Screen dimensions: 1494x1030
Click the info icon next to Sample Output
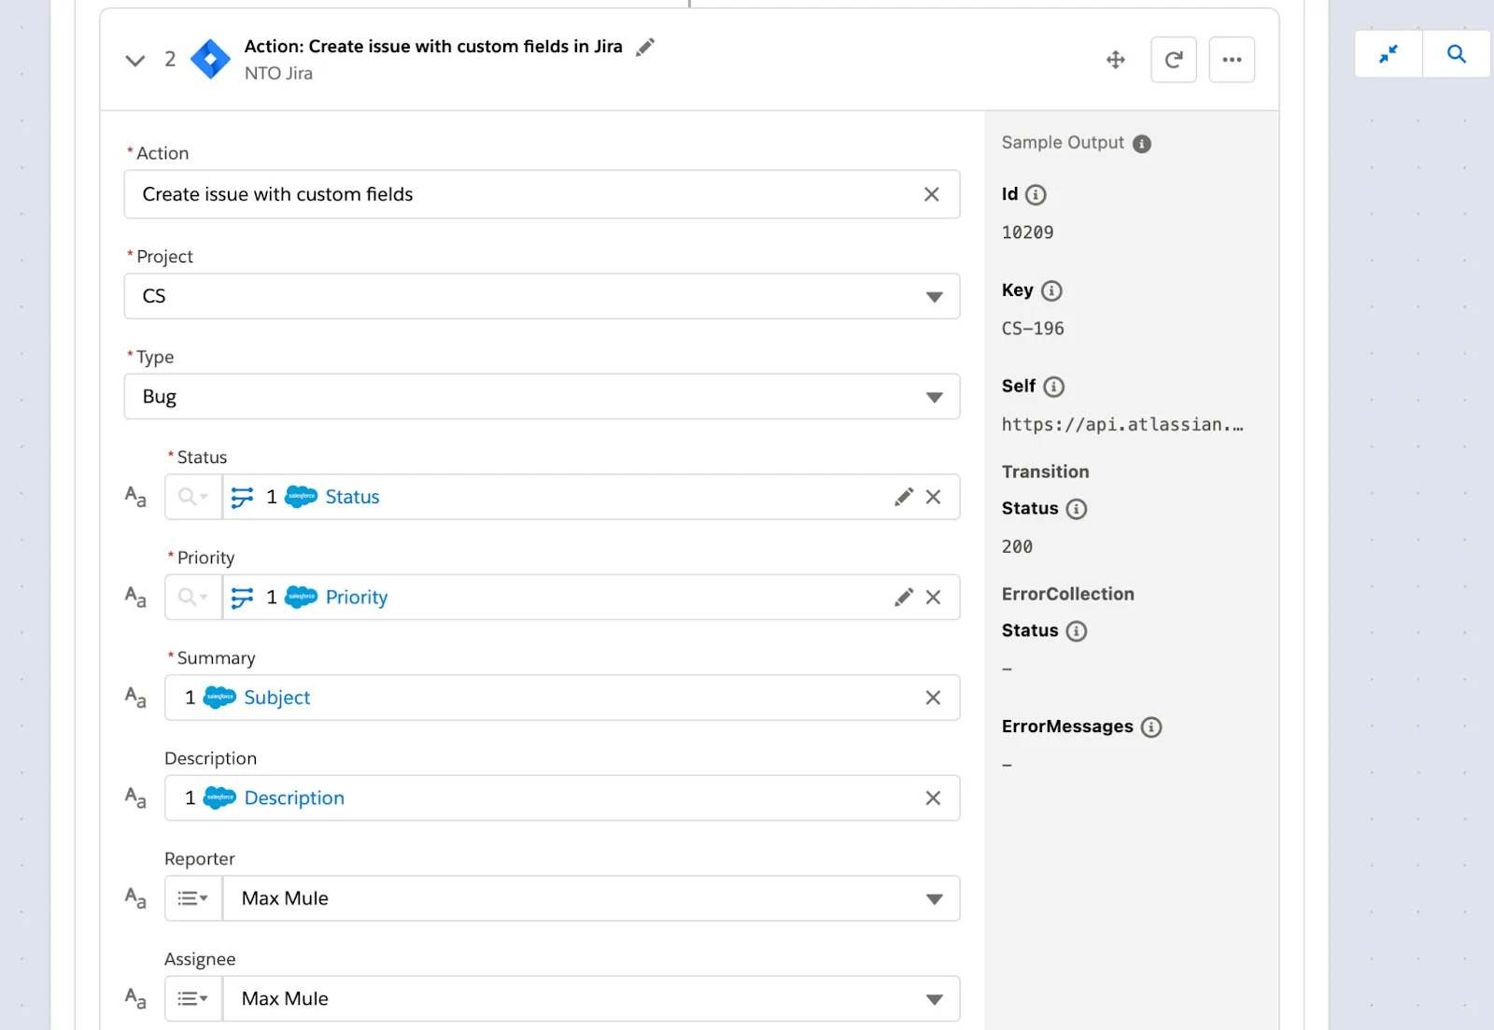coord(1141,143)
